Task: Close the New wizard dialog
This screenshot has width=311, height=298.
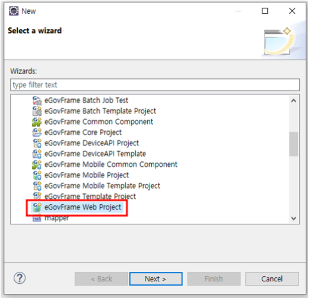Action: [x=292, y=11]
